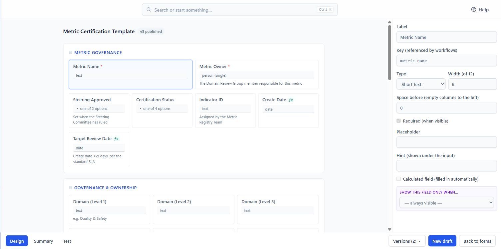This screenshot has width=501, height=249.
Task: Switch to the Design tab
Action: pos(17,241)
